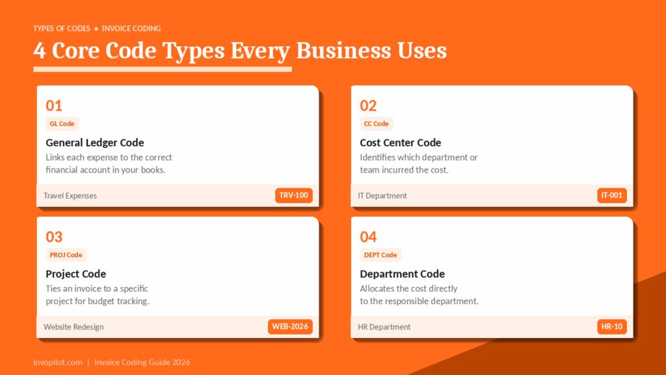Toggle the CC Code tag
666x375 pixels.
pyautogui.click(x=376, y=123)
